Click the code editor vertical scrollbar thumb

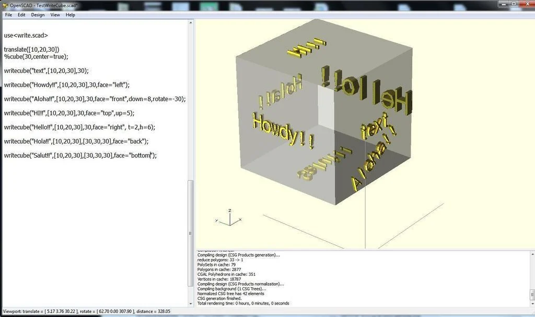(191, 233)
